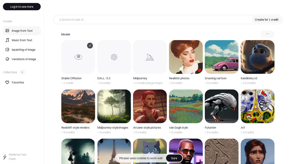Click the 'DALL·E 2' model label
292x164 pixels.
(104, 78)
